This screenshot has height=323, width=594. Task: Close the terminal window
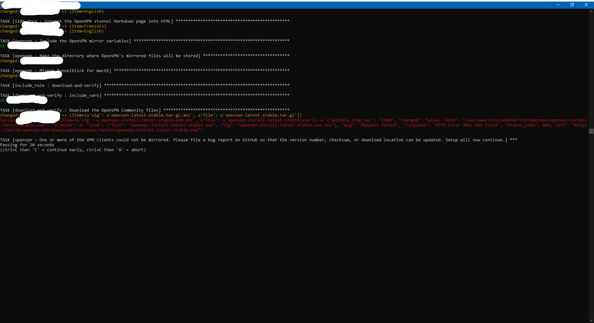pyautogui.click(x=586, y=5)
